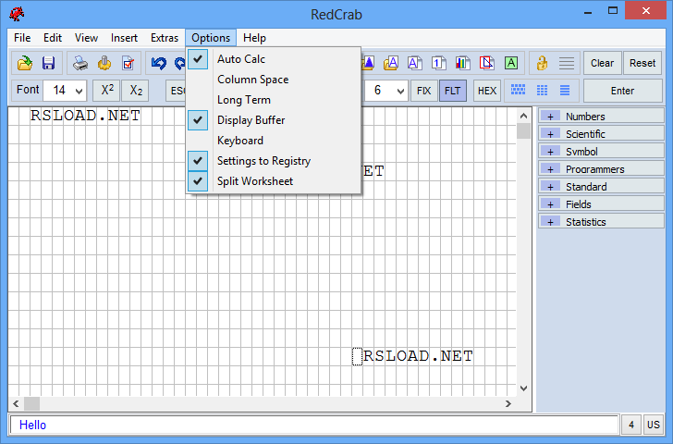Image resolution: width=673 pixels, height=444 pixels.
Task: Expand the Programmers panel
Action: tap(601, 169)
